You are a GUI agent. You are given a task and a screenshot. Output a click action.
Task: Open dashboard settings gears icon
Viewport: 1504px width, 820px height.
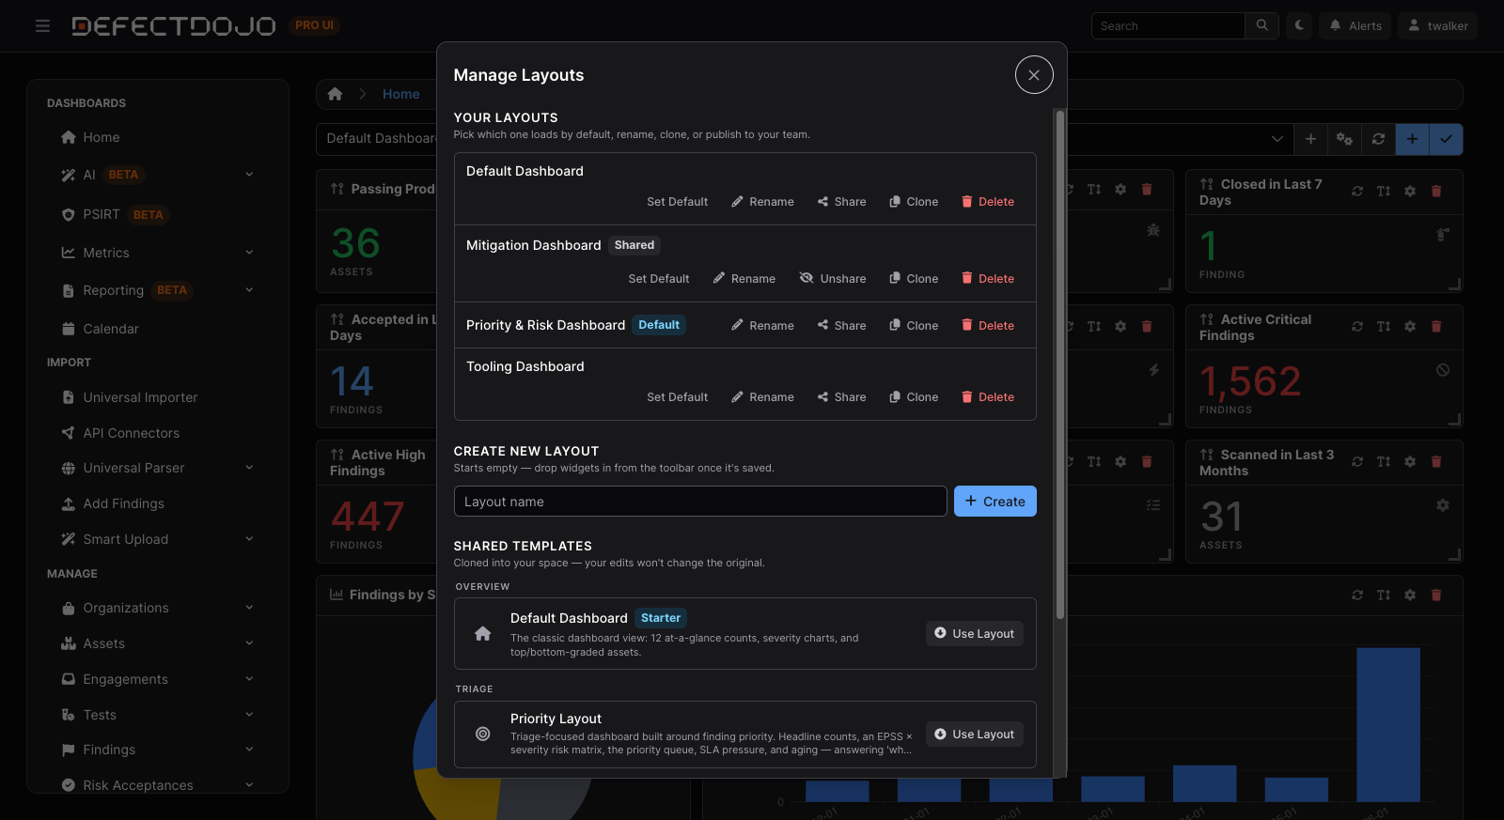(x=1344, y=139)
